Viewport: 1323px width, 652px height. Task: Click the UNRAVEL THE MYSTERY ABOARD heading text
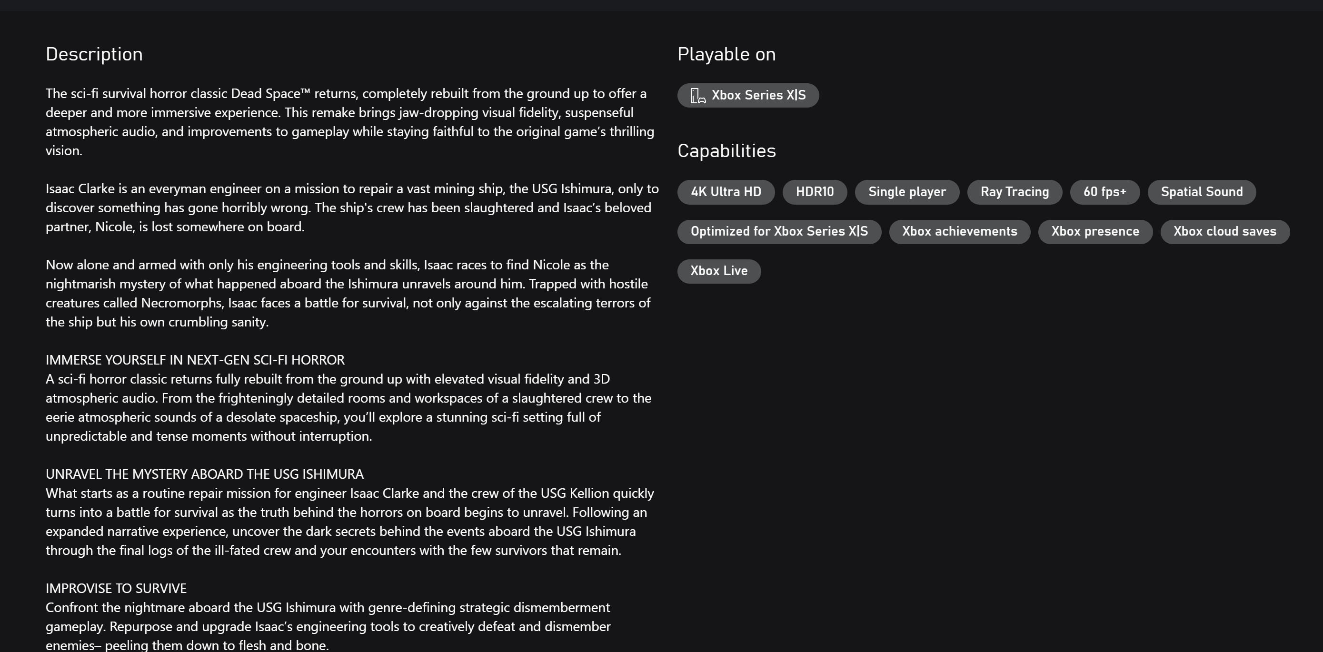204,474
